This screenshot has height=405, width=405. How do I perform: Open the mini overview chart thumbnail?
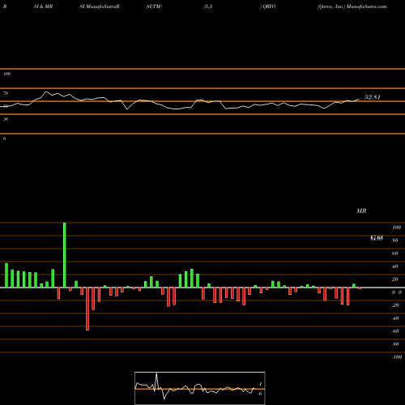point(200,388)
